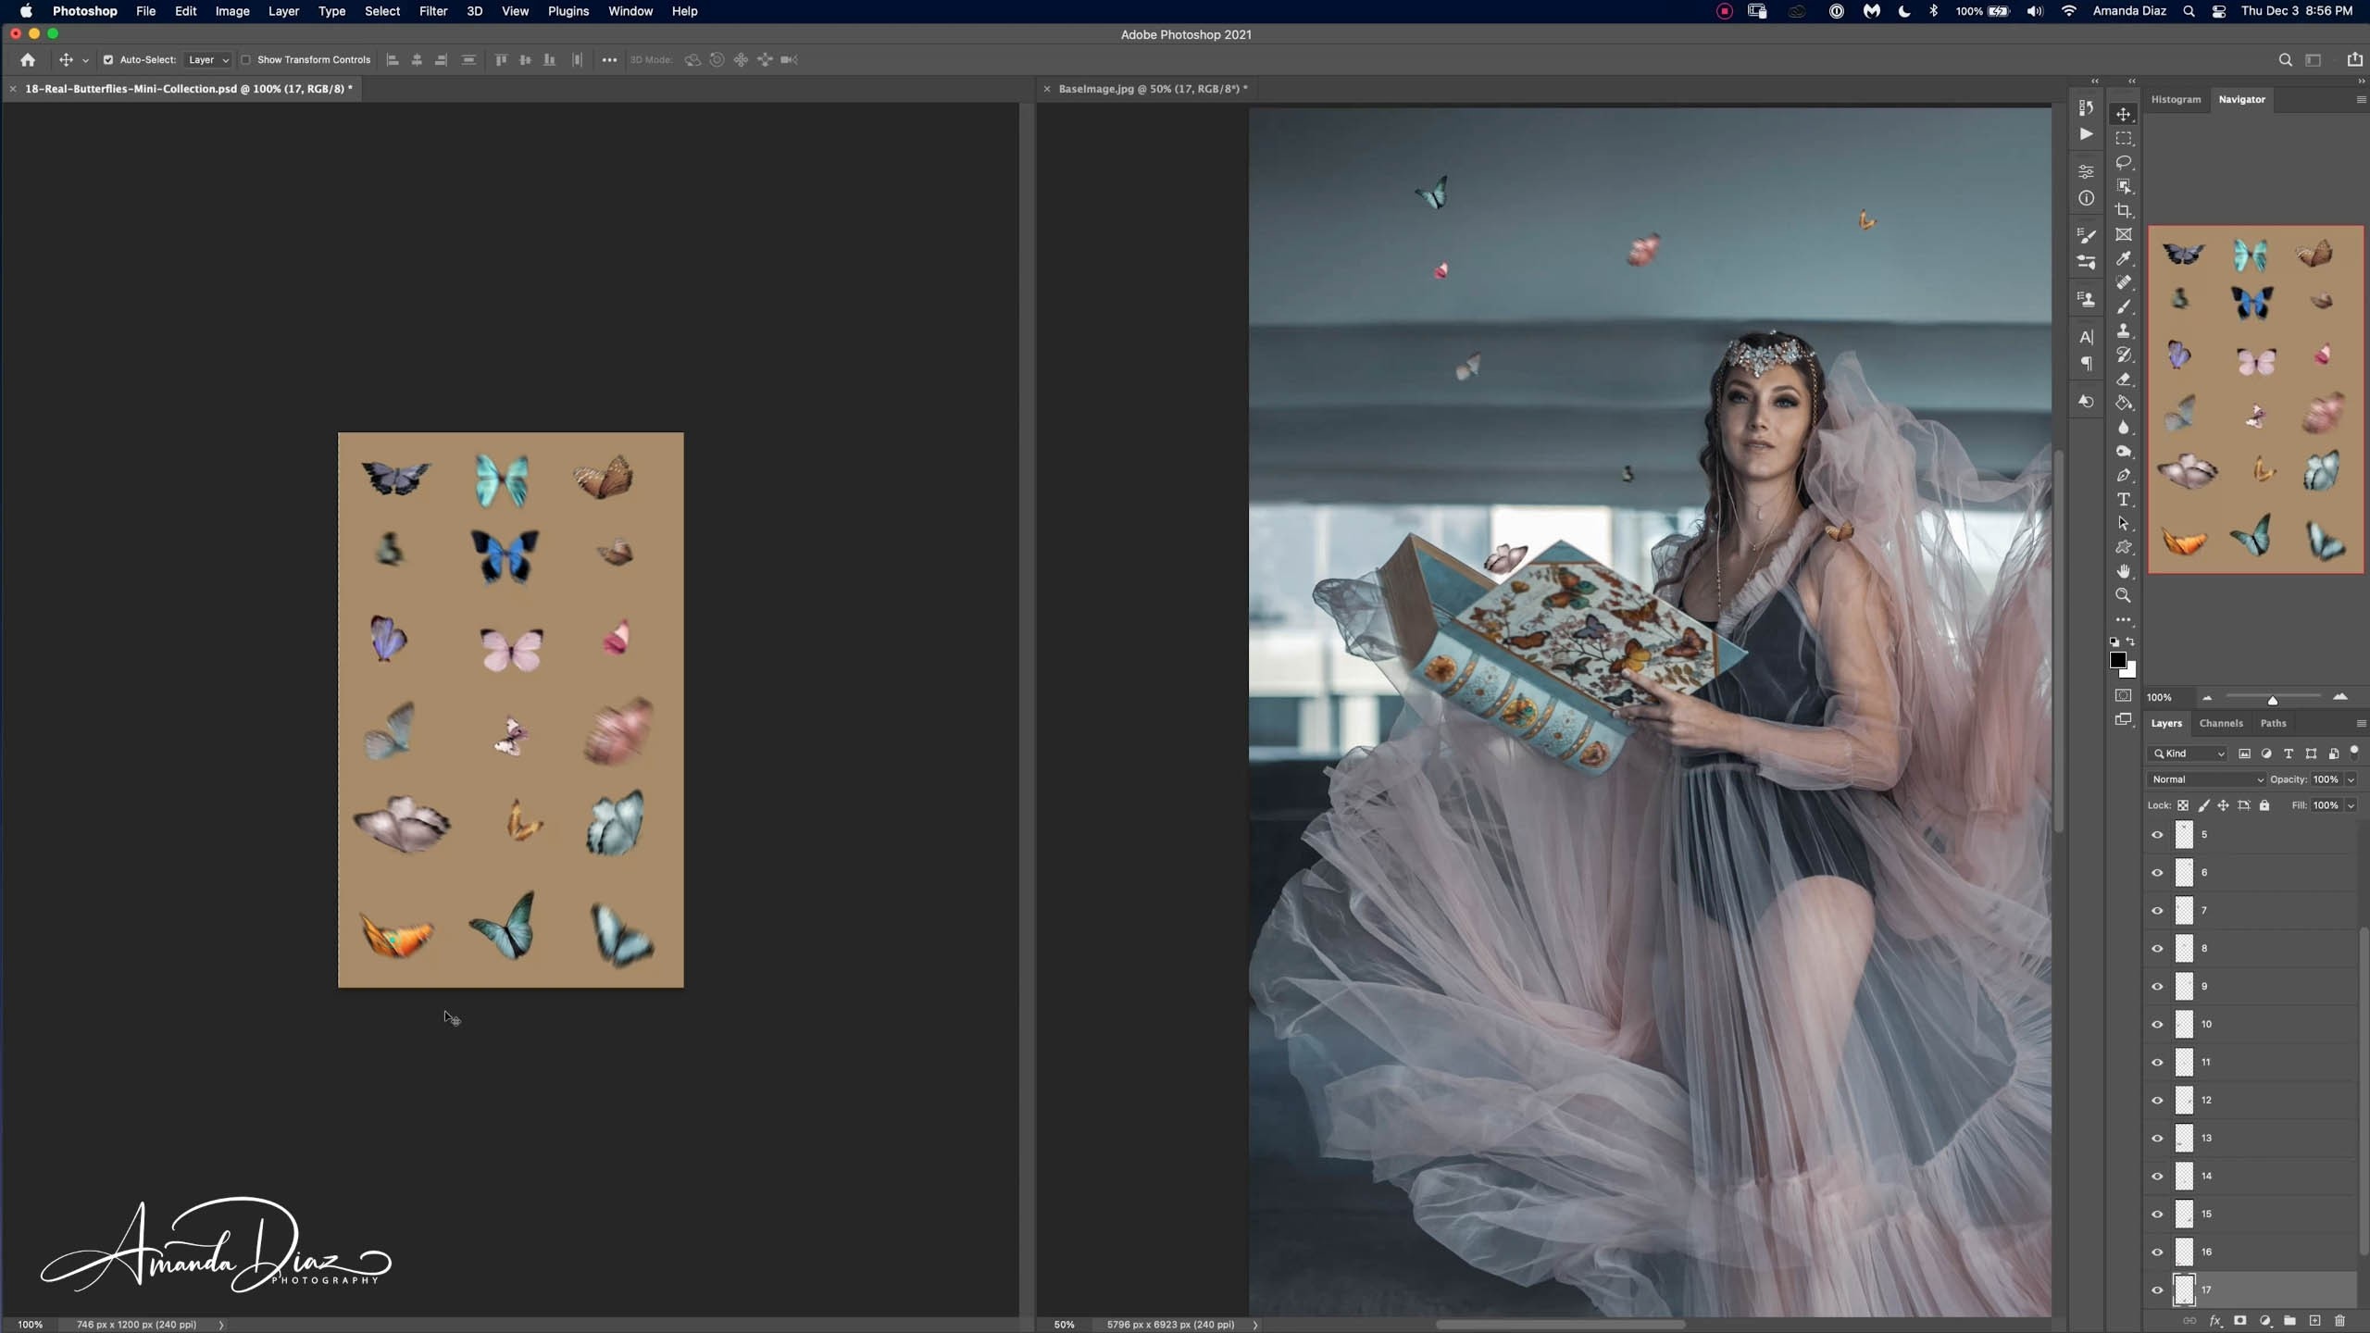
Task: Open the Auto-Select Layer dropdown
Action: (207, 60)
